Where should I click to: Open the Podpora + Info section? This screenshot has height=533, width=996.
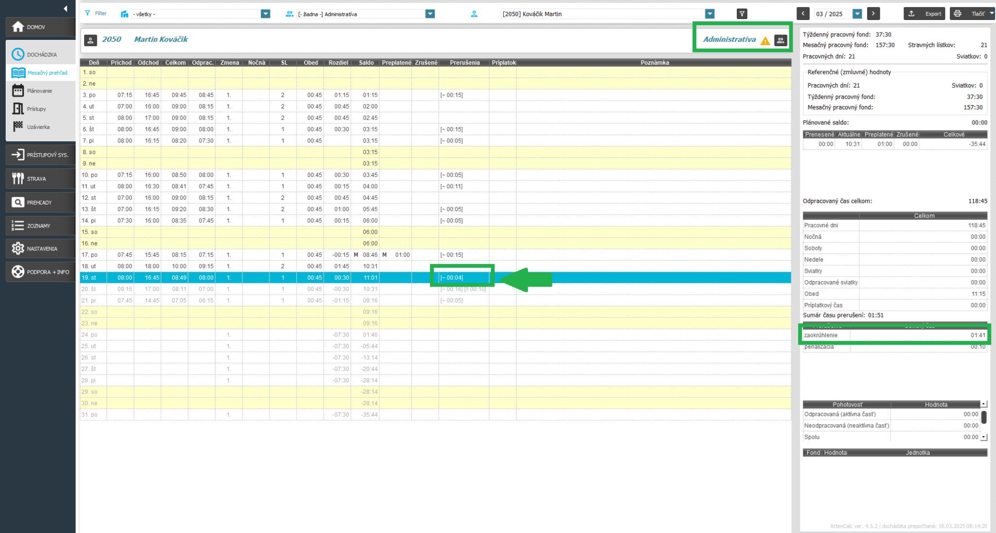coord(40,272)
